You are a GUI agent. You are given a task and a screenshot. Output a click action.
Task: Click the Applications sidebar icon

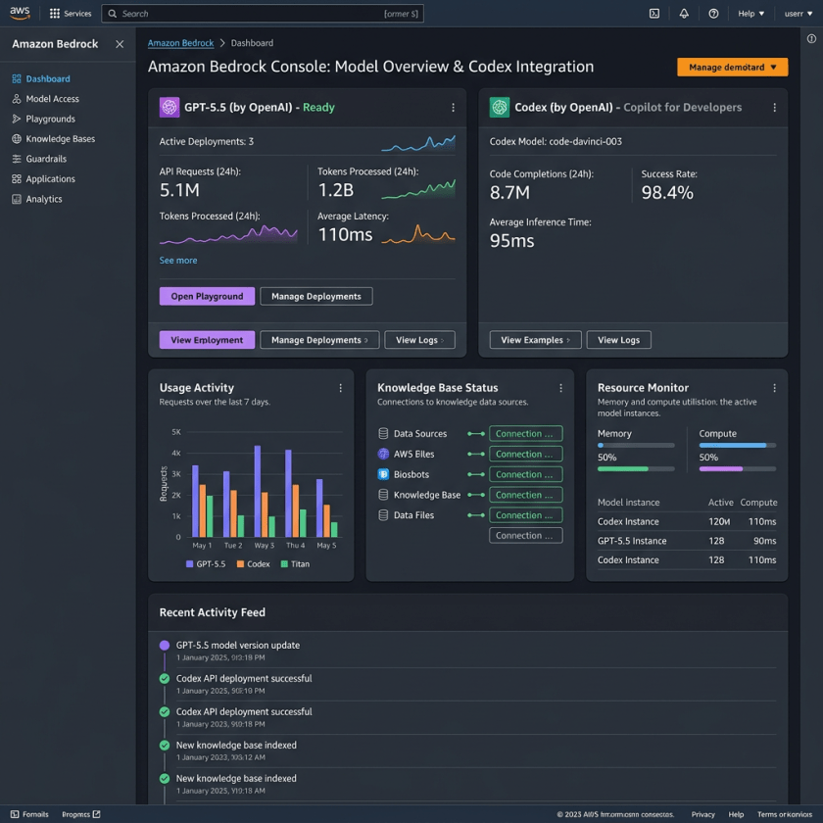(17, 179)
